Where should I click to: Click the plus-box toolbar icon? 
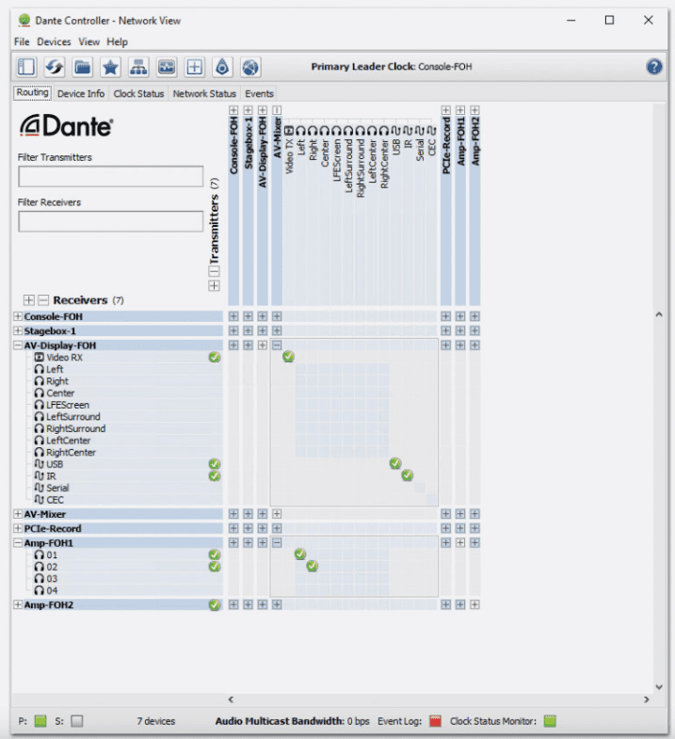point(194,67)
